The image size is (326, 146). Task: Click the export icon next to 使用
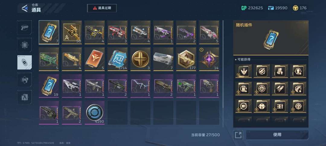[238, 135]
